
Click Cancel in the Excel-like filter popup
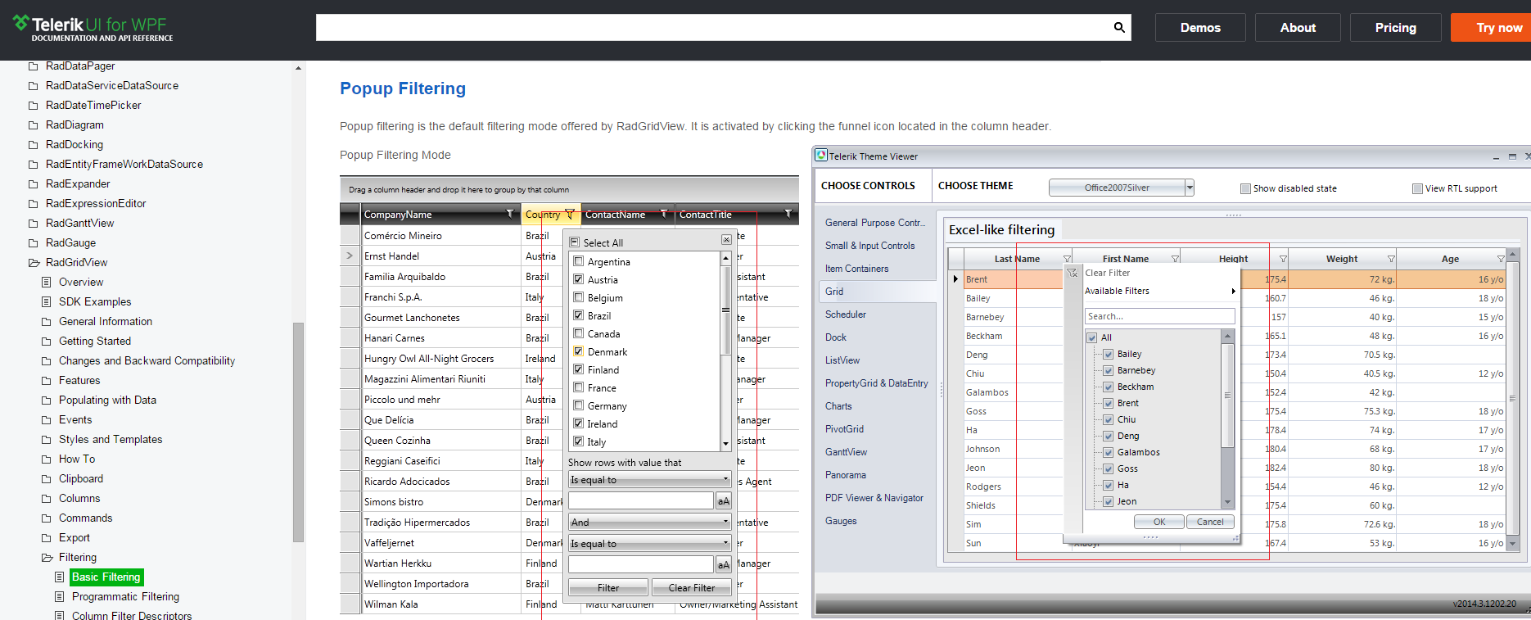pyautogui.click(x=1210, y=522)
